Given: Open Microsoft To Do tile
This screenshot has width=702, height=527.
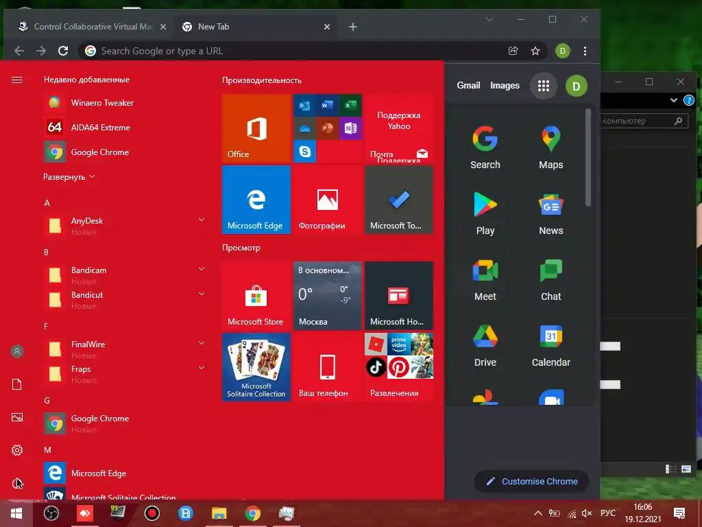Looking at the screenshot, I should point(399,200).
